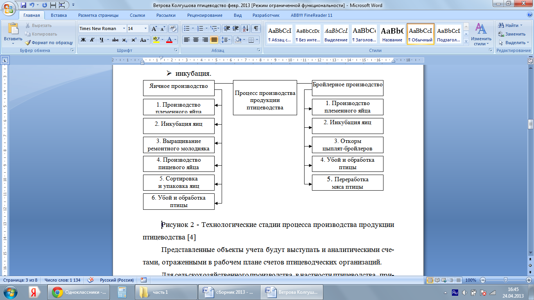Click the Copy (Копировать) button
Viewport: 534px width, 300px height.
42,34
